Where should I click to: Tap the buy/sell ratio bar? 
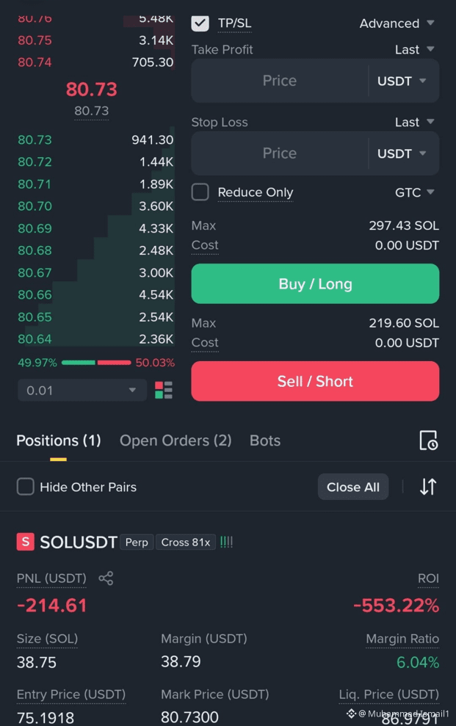[x=96, y=362]
